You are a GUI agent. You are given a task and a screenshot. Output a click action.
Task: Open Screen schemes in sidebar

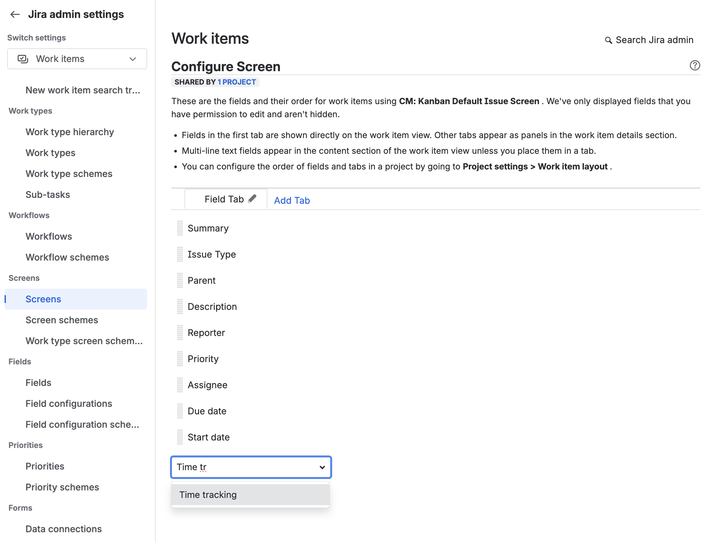pyautogui.click(x=62, y=320)
